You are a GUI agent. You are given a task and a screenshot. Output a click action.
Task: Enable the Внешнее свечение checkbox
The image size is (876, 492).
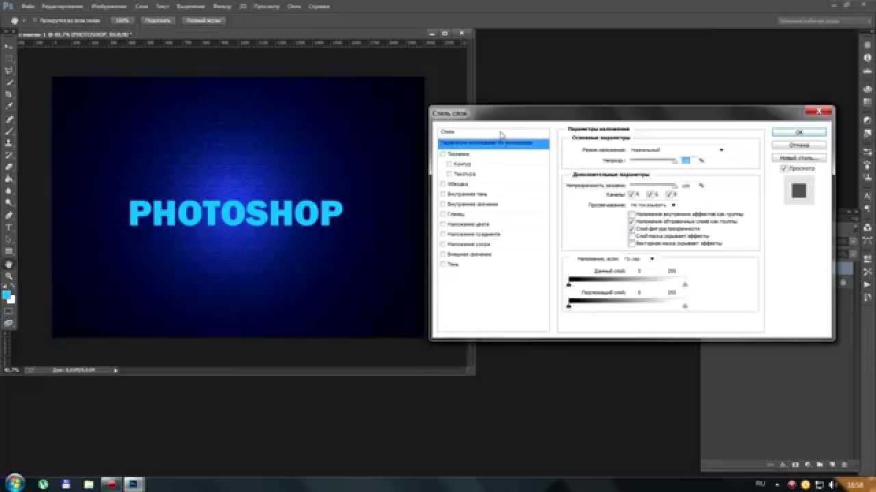(443, 254)
